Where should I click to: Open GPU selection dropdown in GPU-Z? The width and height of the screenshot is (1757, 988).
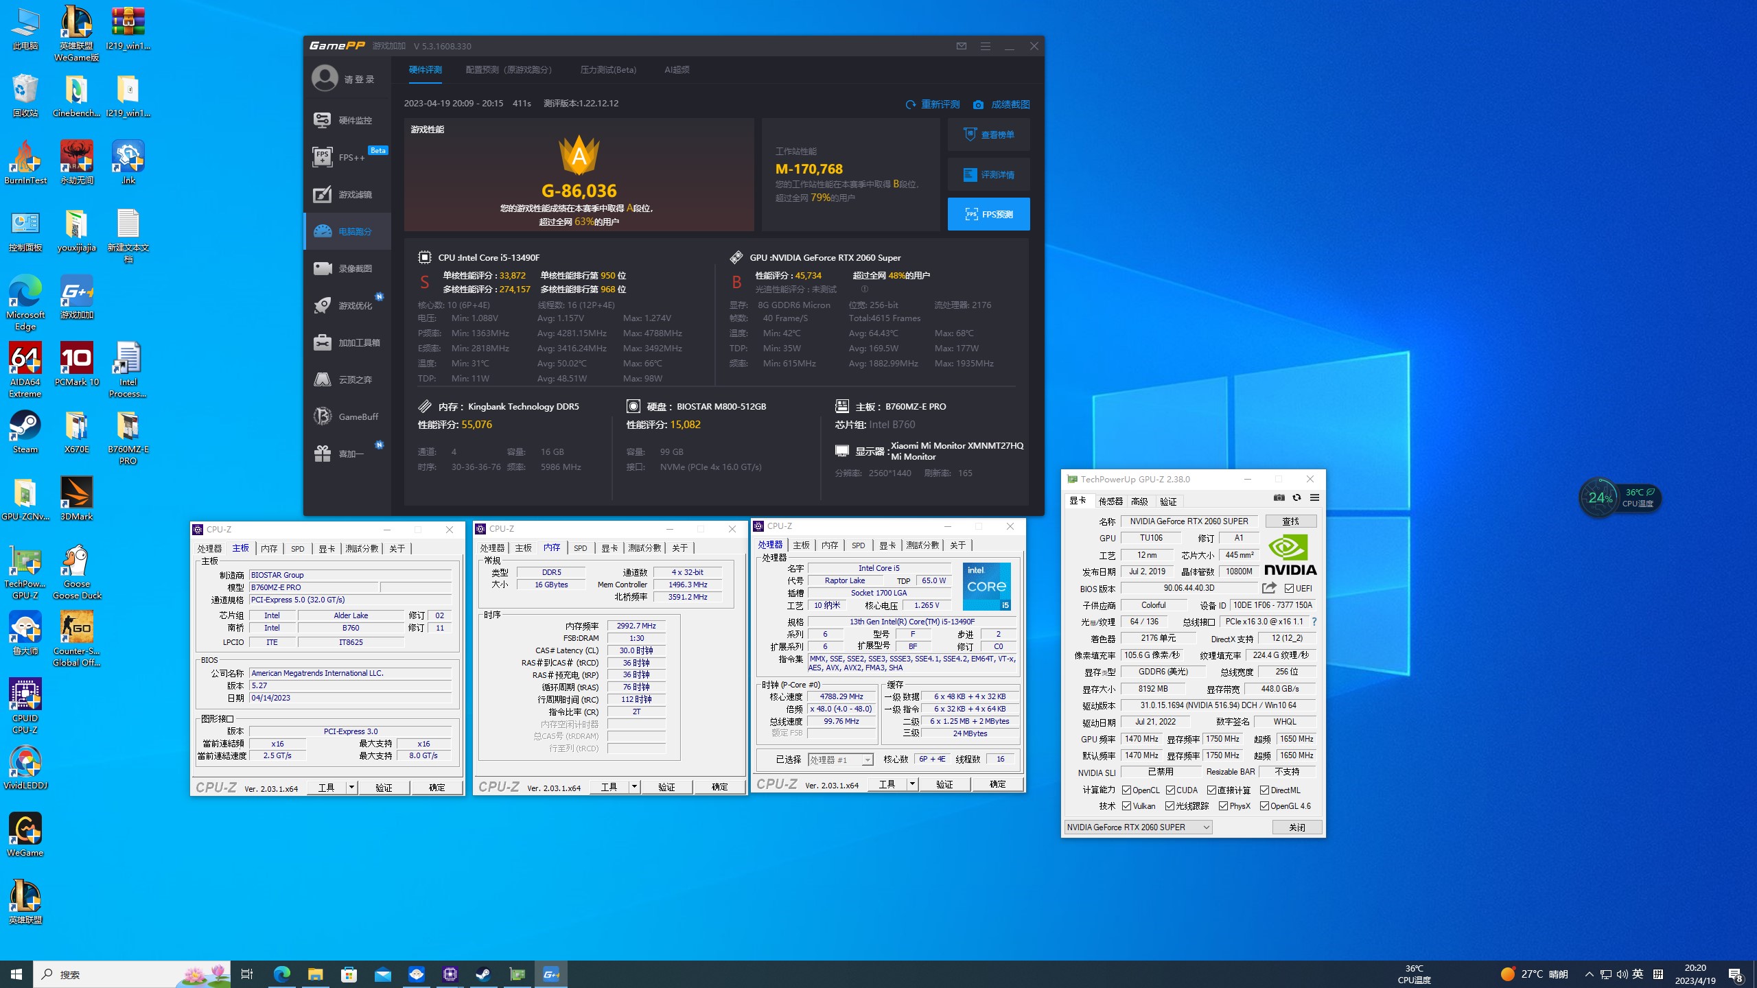click(1138, 827)
